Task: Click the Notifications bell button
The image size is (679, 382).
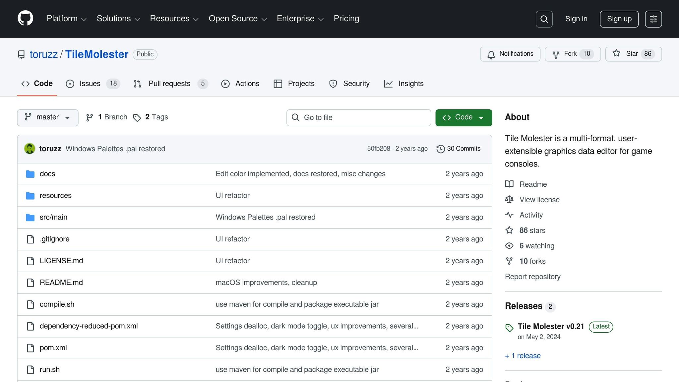Action: [x=510, y=54]
